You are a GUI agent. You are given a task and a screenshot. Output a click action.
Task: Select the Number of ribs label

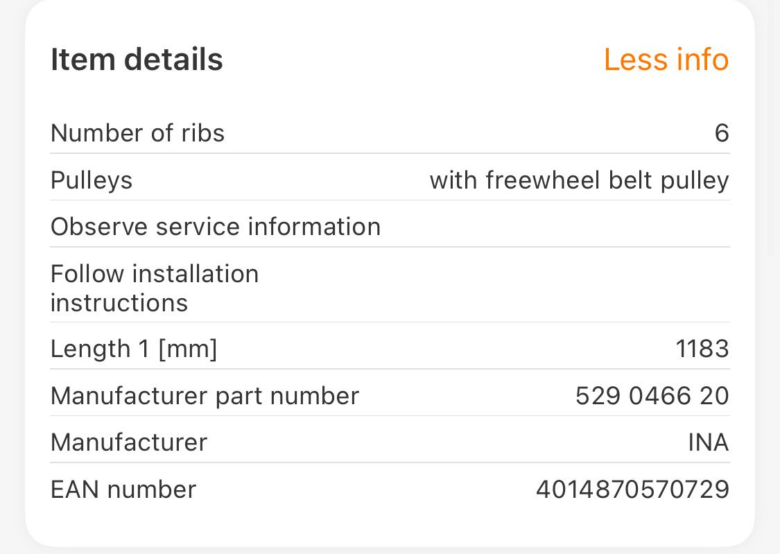(x=137, y=132)
